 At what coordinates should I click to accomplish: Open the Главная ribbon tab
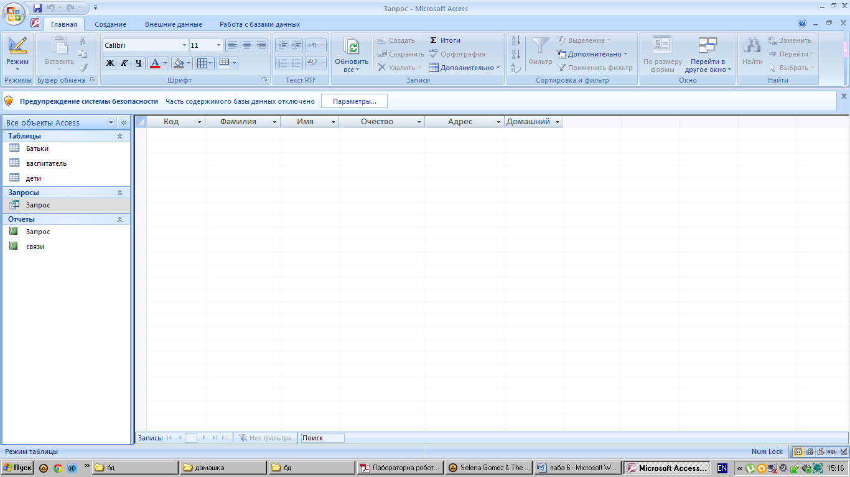coord(64,24)
